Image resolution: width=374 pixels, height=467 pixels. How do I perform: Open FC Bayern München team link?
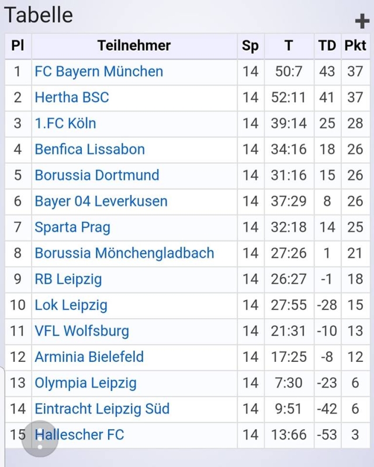click(99, 72)
